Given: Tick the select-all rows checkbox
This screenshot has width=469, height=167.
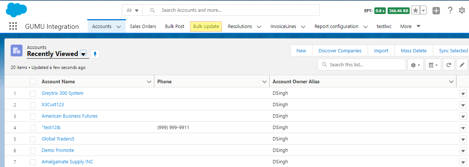Looking at the screenshot, I should [33, 81].
